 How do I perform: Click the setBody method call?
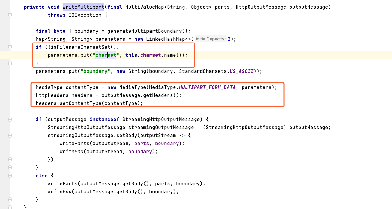127,135
